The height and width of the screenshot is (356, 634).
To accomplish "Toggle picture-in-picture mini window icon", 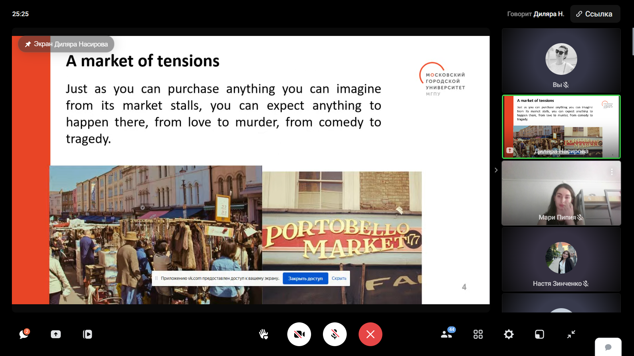I will tap(540, 334).
